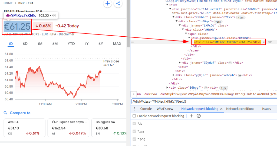Remove all blocking patterns with the circle-slash icon

(199, 116)
